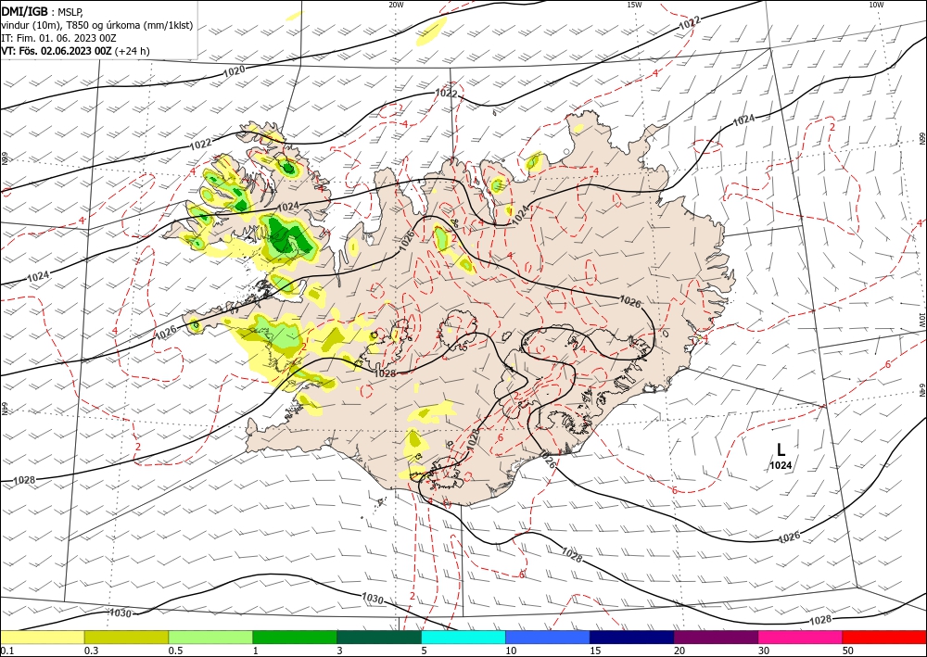
Task: Click the L low-pressure marker
Action: point(781,450)
